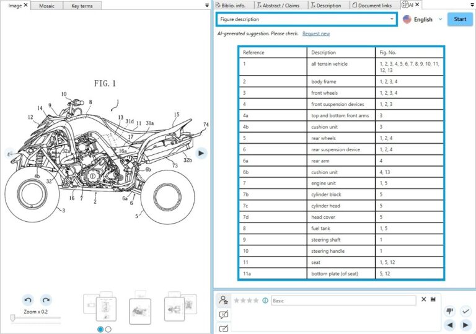Select the second page radio dot

(108, 329)
